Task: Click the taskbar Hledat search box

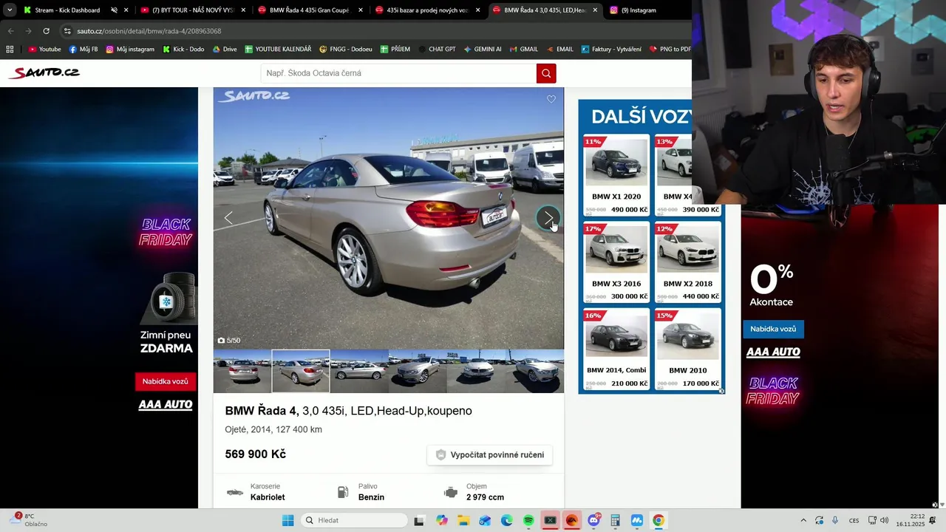Action: click(x=355, y=520)
